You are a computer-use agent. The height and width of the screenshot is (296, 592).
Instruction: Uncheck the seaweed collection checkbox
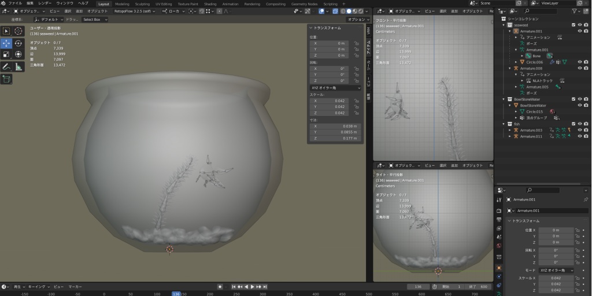[x=573, y=25]
